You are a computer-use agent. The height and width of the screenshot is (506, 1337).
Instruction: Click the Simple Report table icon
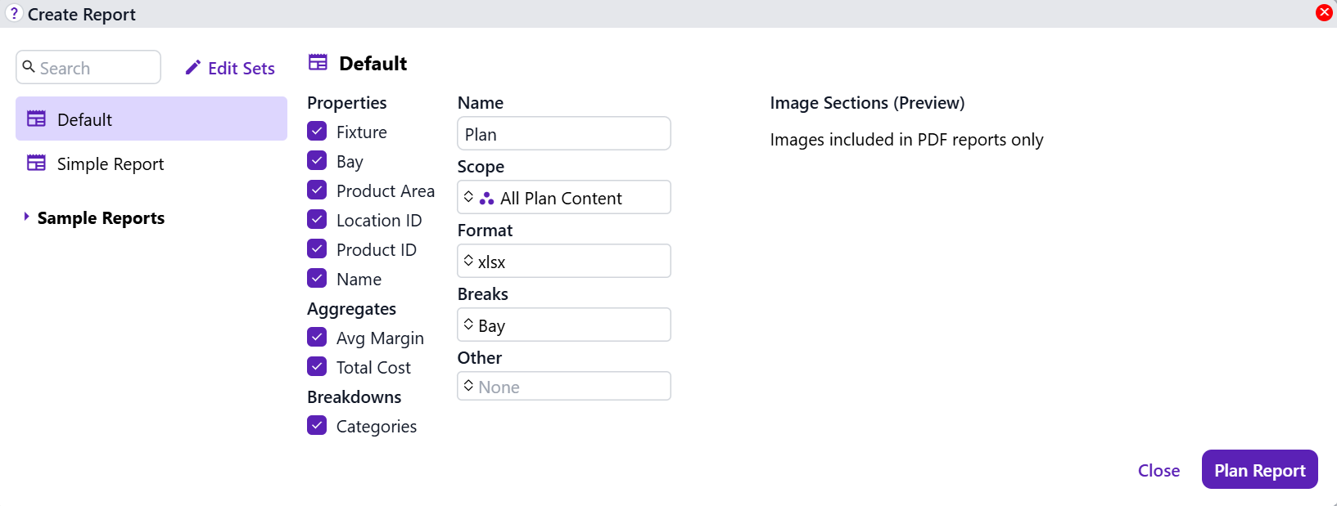[36, 163]
